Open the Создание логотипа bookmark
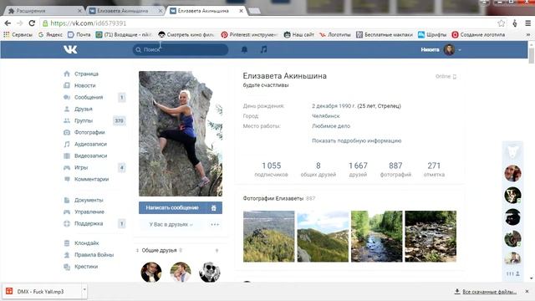 coord(478,34)
